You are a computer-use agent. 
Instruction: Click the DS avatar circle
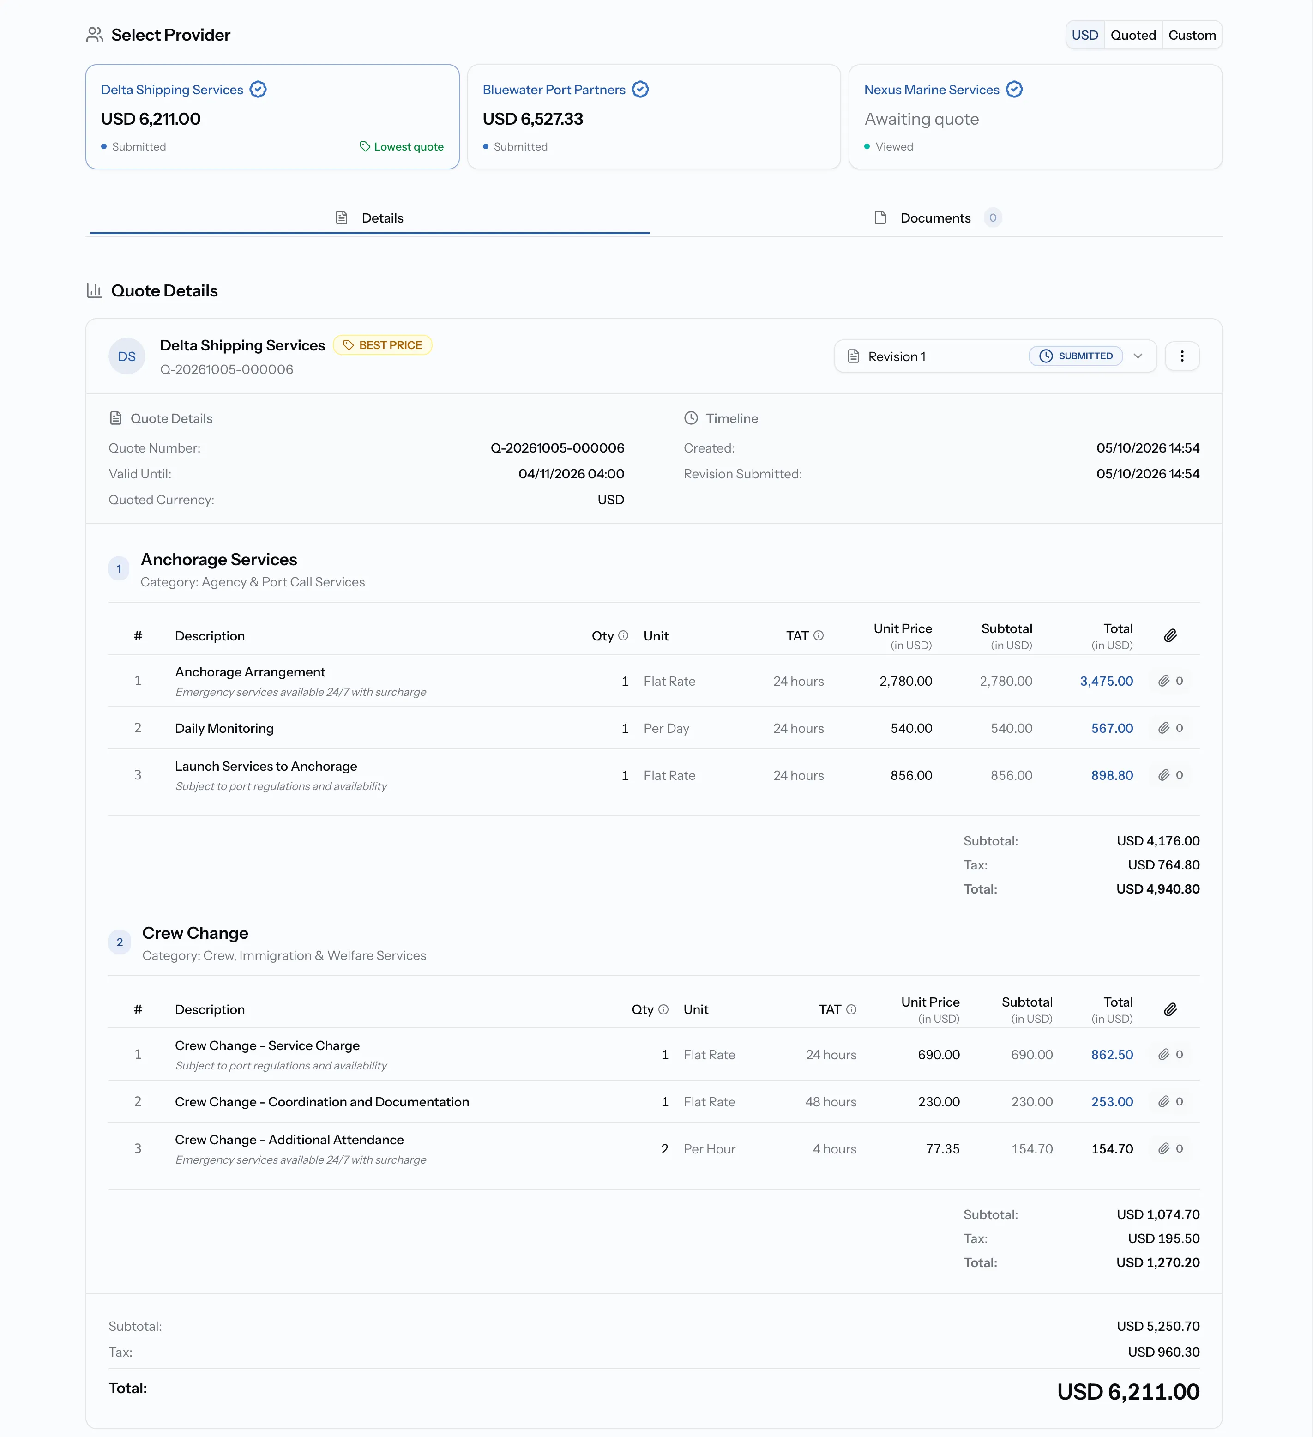127,356
